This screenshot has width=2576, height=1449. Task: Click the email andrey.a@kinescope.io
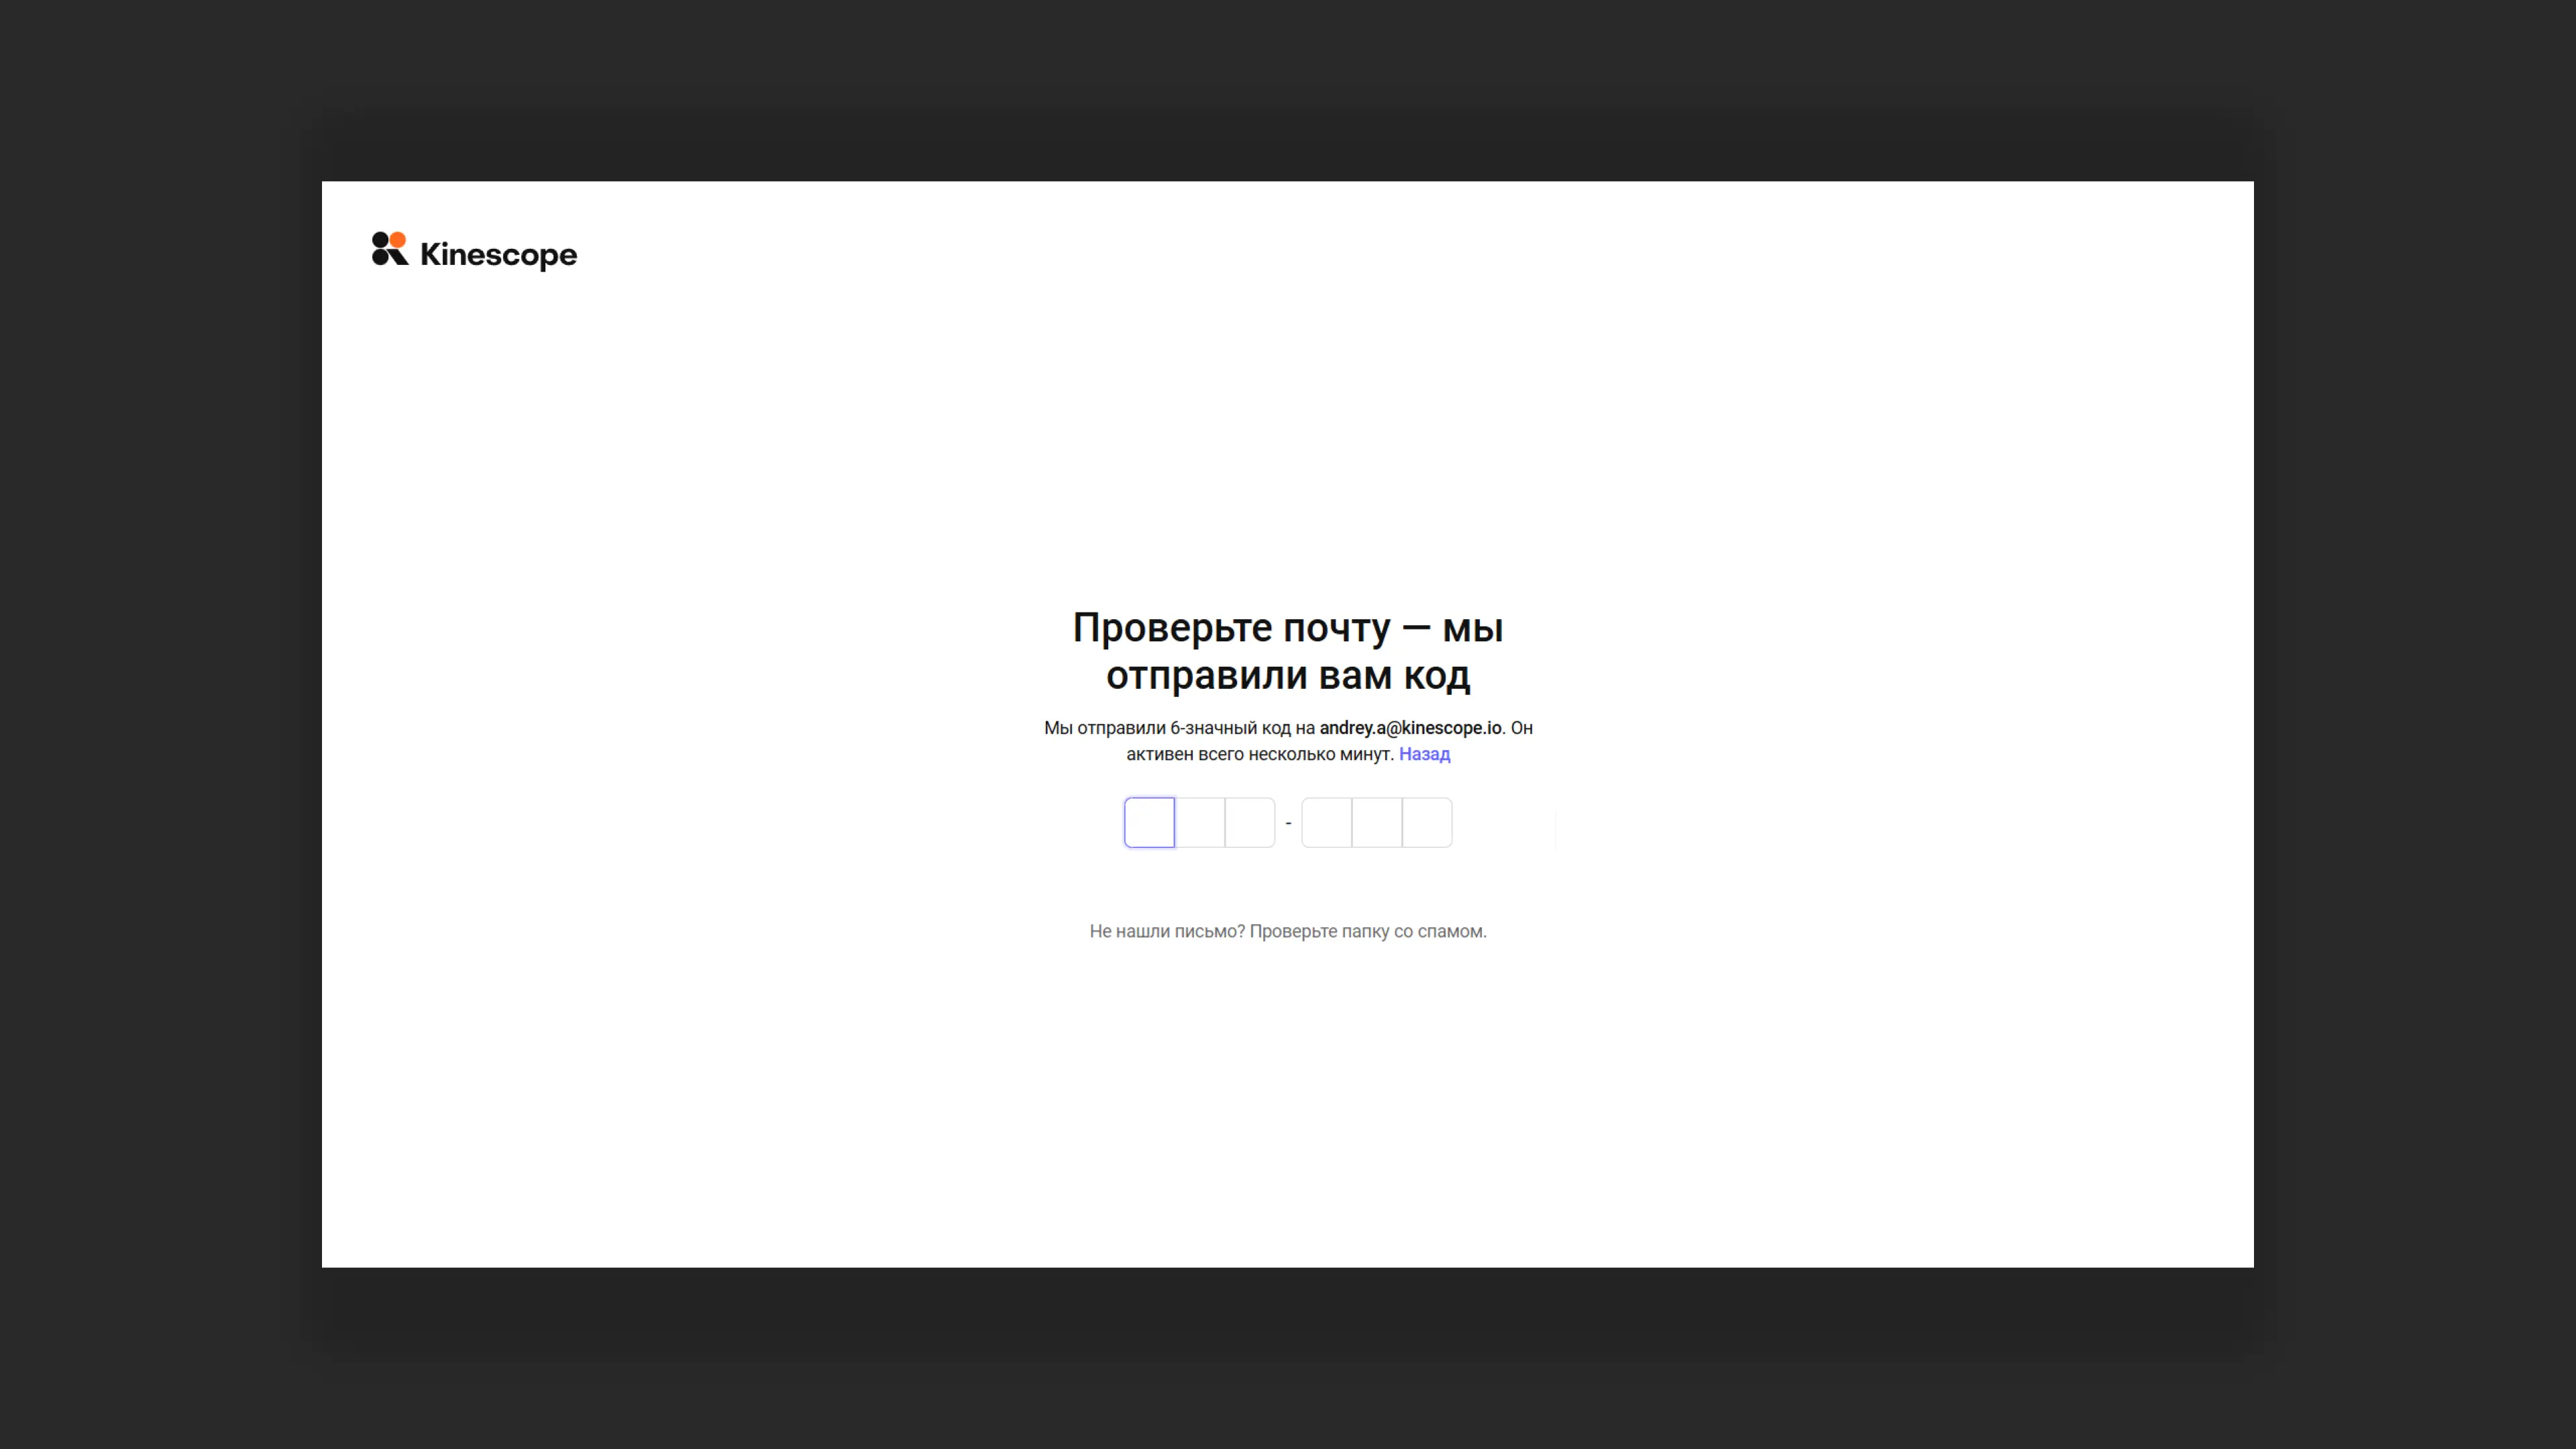(1410, 728)
